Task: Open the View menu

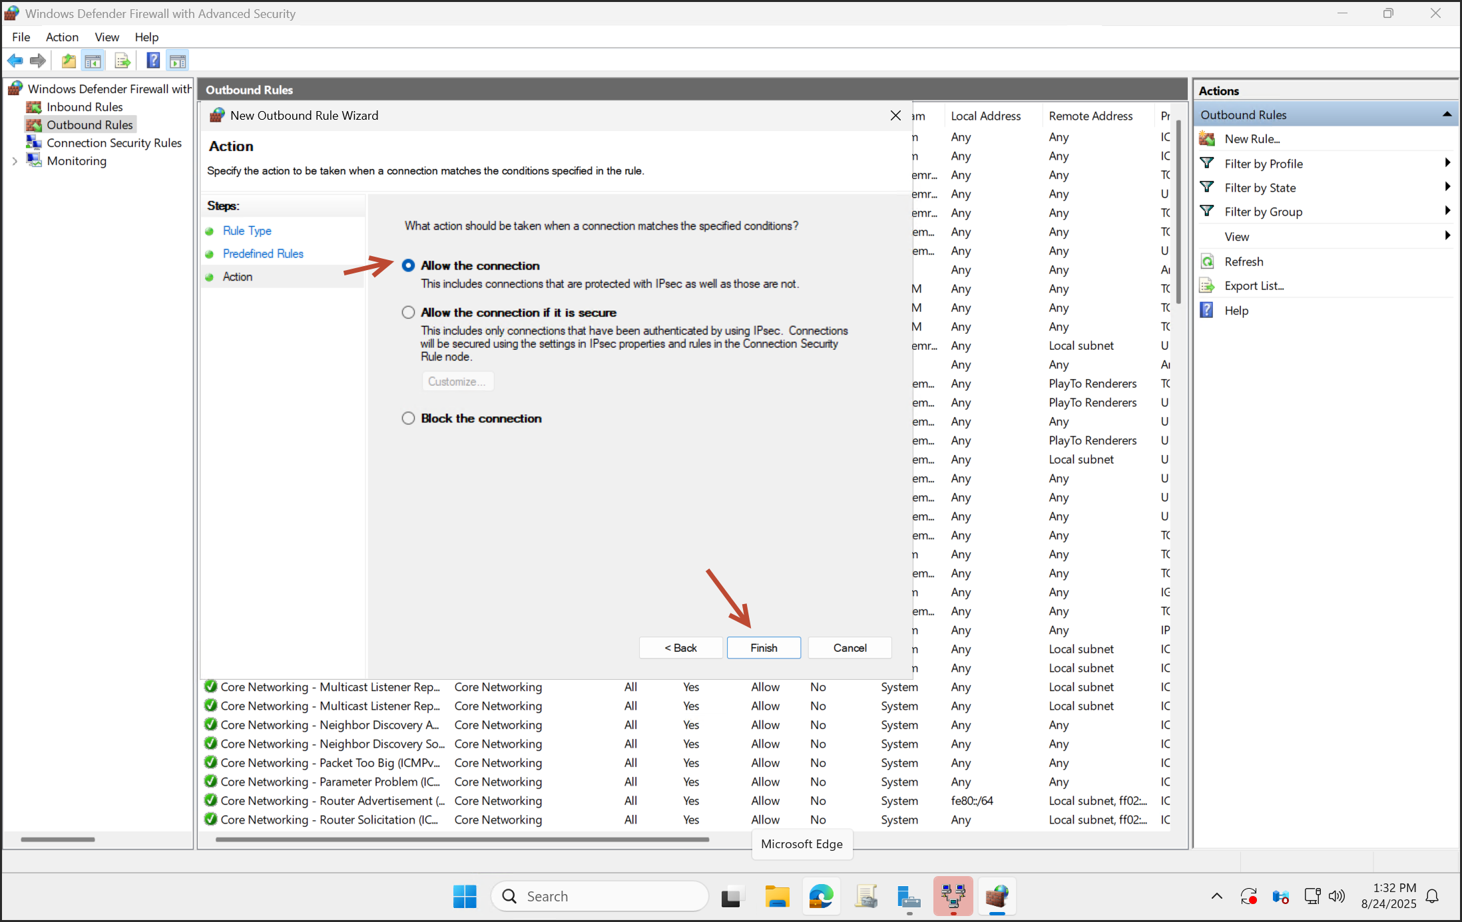Action: (x=107, y=37)
